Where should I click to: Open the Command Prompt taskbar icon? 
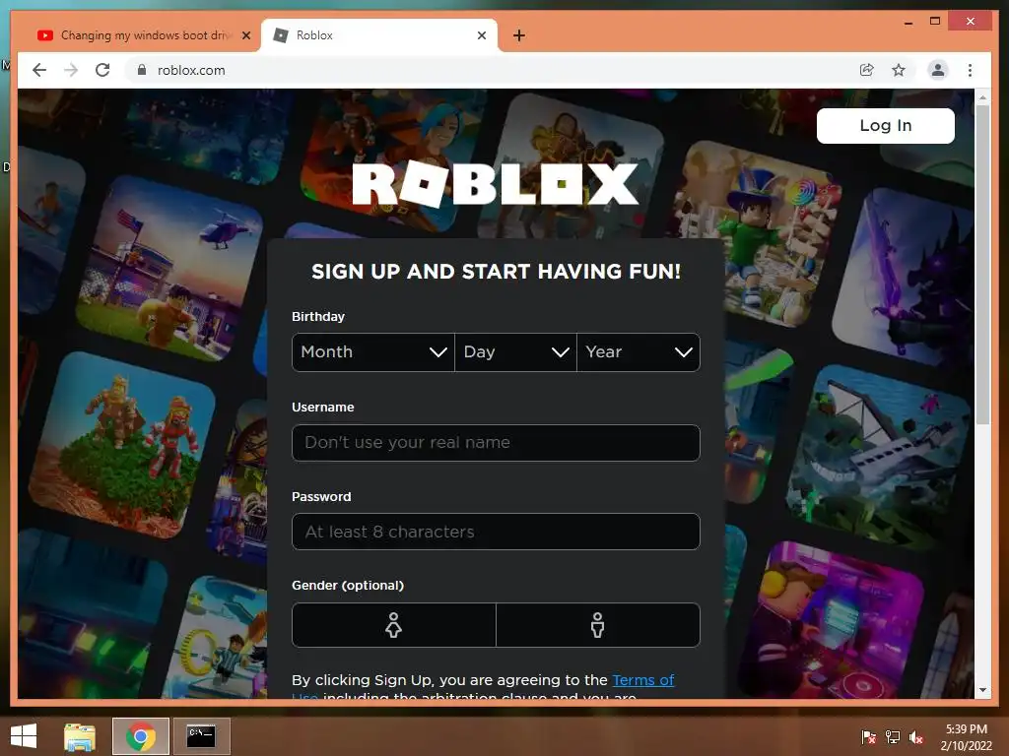coord(201,736)
